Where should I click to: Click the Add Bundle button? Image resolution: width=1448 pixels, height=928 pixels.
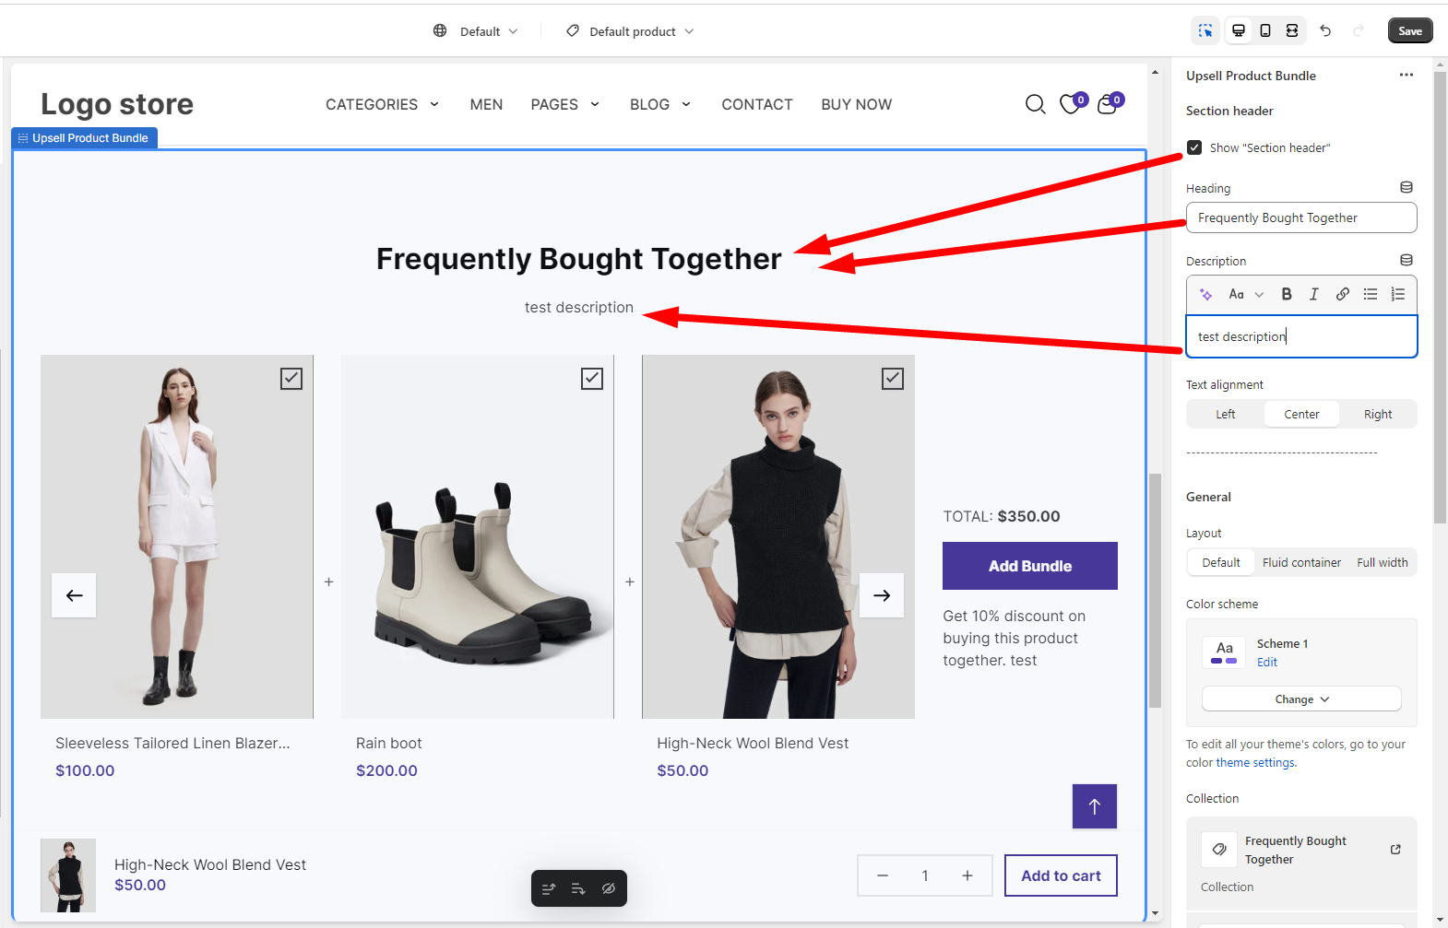click(1030, 566)
